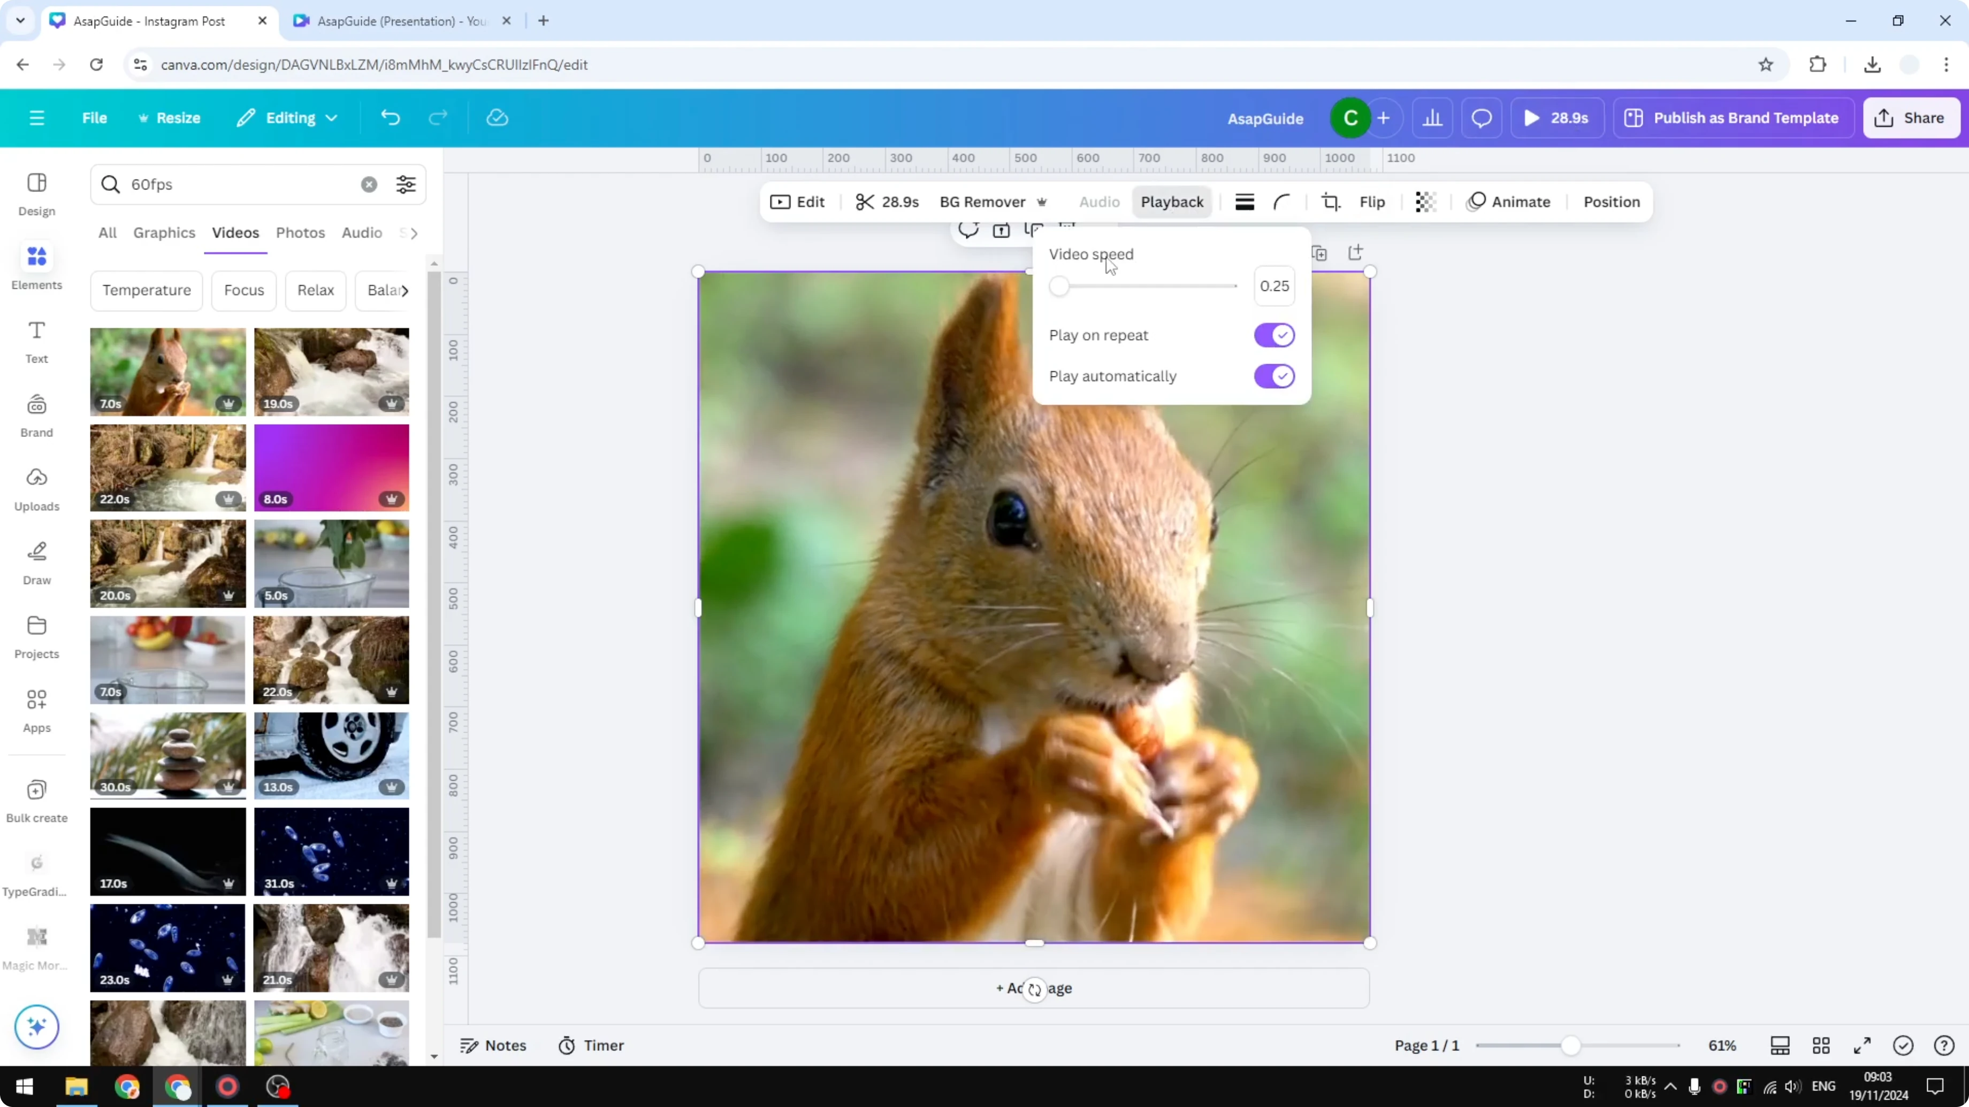
Task: Open the Playback settings tab
Action: [1172, 202]
